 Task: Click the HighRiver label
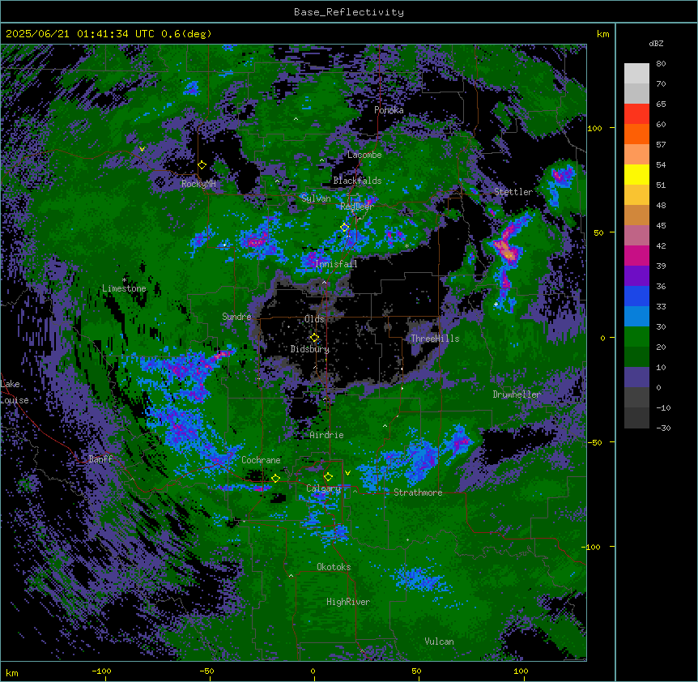pyautogui.click(x=348, y=602)
